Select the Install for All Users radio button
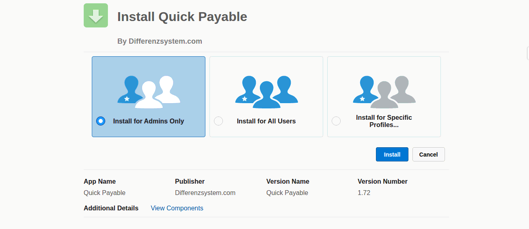Image resolution: width=529 pixels, height=229 pixels. click(218, 121)
